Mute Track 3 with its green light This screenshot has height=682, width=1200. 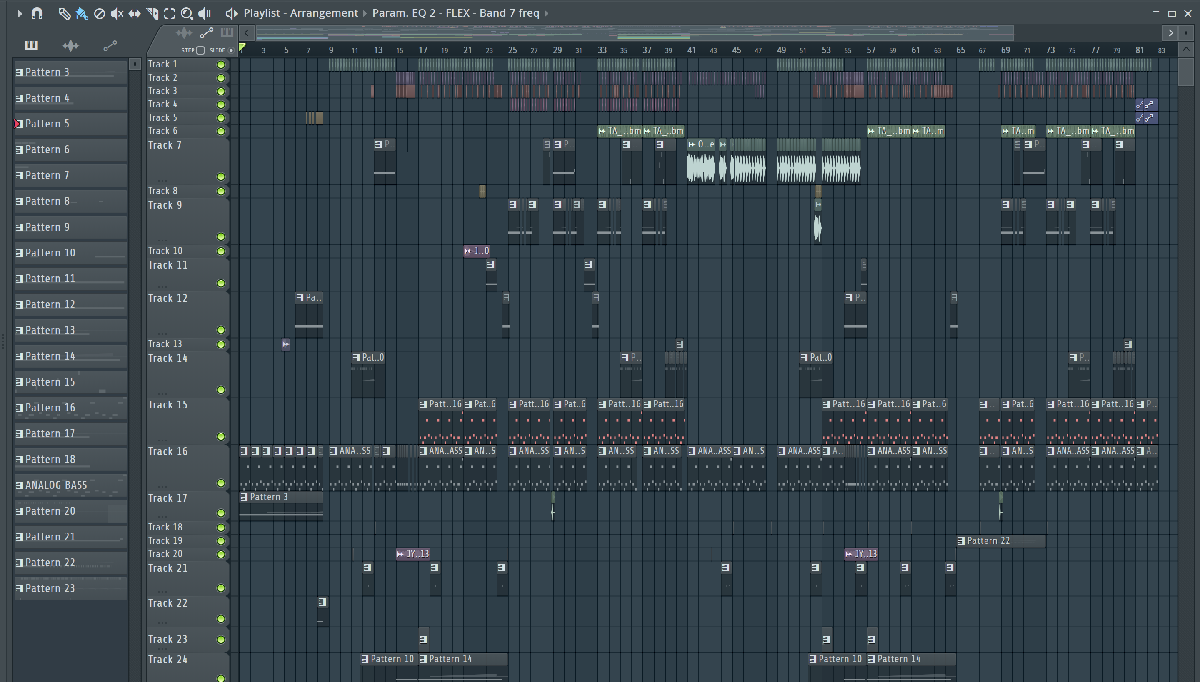pyautogui.click(x=221, y=91)
